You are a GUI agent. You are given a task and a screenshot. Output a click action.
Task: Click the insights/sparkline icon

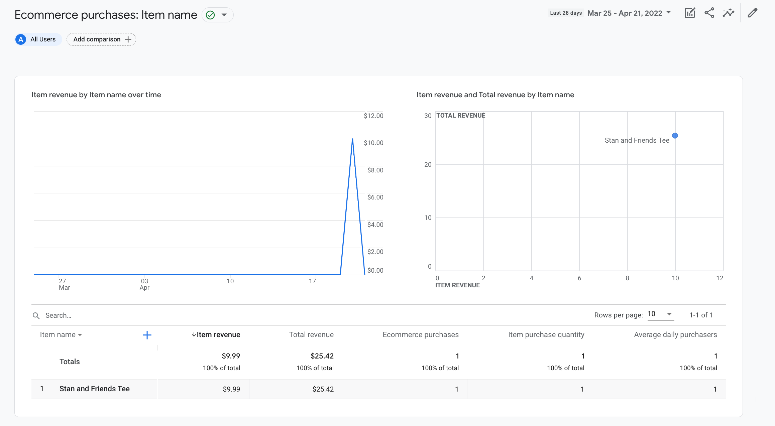tap(729, 14)
